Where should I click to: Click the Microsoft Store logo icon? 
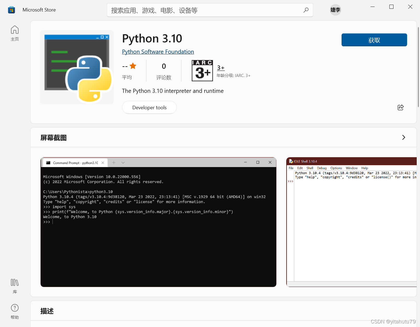[11, 10]
